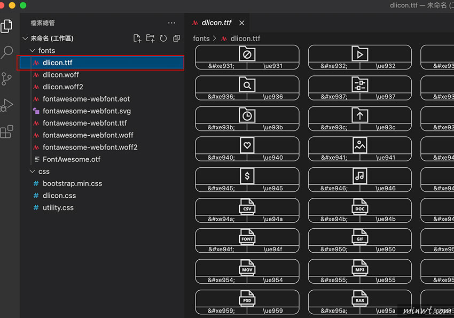The width and height of the screenshot is (454, 318).
Task: Open fontawesome-webfont.woff file
Action: click(88, 135)
